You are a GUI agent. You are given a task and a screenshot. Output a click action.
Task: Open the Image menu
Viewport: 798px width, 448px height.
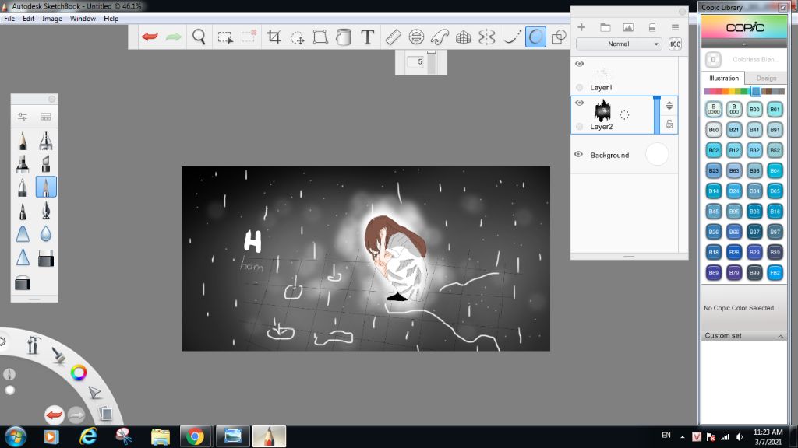(52, 19)
